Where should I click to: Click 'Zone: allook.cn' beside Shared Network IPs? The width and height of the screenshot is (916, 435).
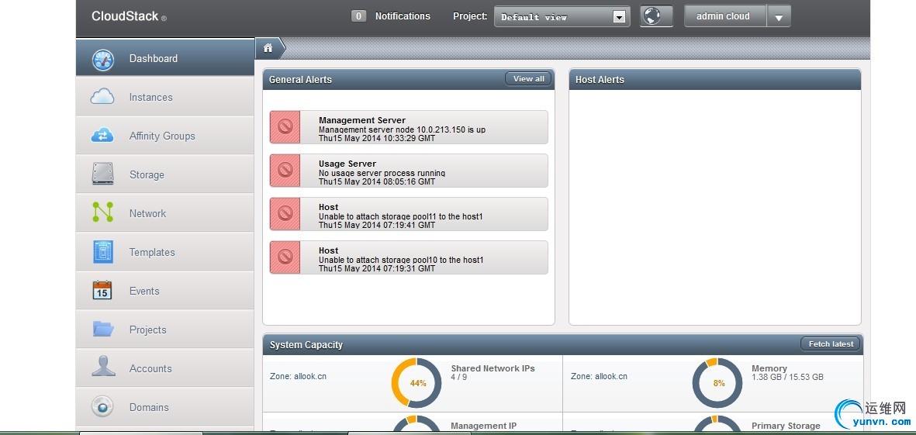[x=298, y=376]
